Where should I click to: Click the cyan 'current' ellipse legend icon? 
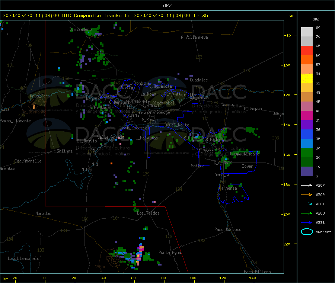tap(307, 232)
